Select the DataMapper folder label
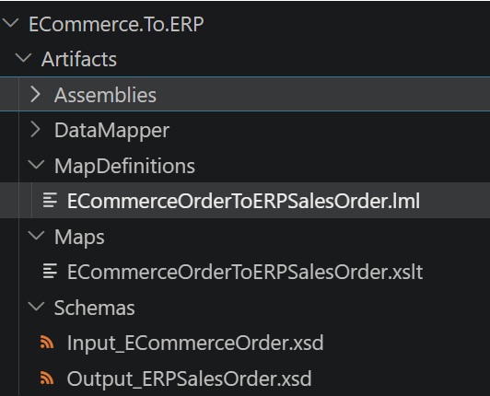The width and height of the screenshot is (490, 396). [x=111, y=131]
